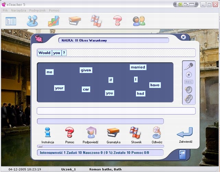The height and width of the screenshot is (172, 220).
Task: Click the microphone icon in side panel
Action: tap(188, 66)
